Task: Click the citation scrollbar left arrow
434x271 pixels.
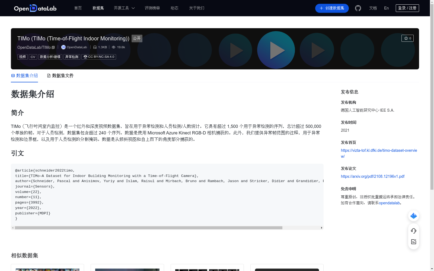Action: click(13, 228)
